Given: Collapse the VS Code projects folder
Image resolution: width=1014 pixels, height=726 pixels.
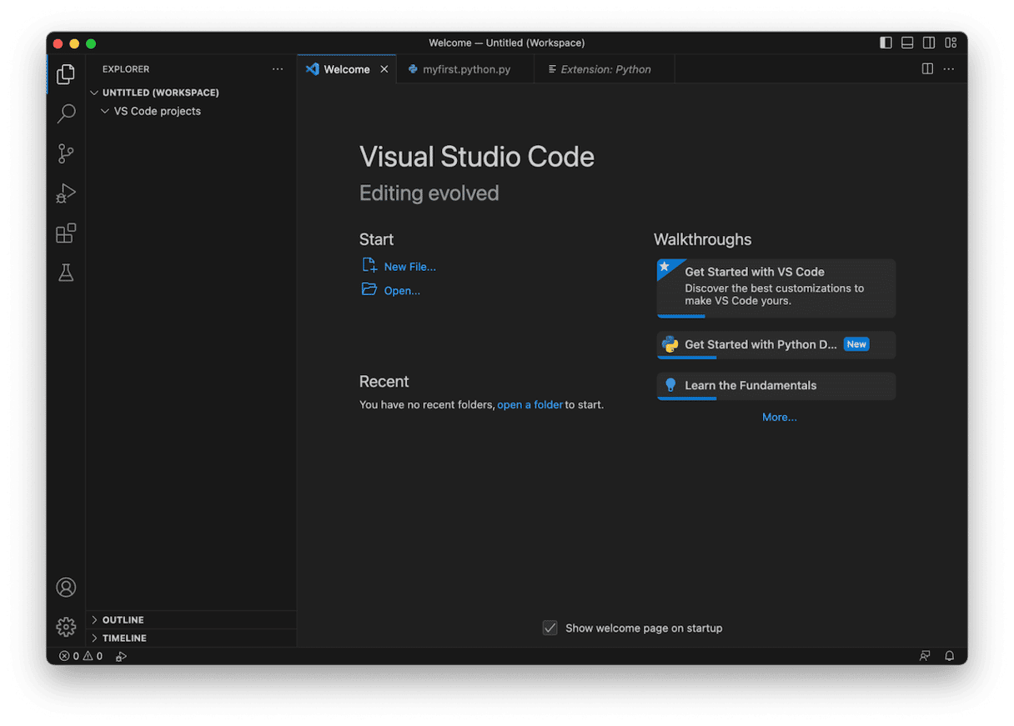Looking at the screenshot, I should click(157, 111).
